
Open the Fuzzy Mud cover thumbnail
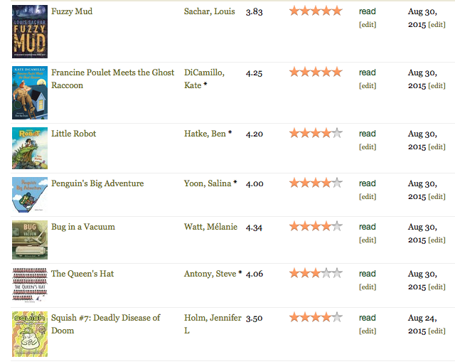tap(30, 31)
